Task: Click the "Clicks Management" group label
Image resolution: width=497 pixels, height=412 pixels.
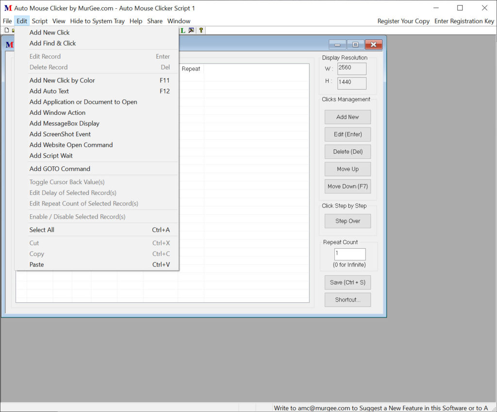Action: pyautogui.click(x=346, y=99)
